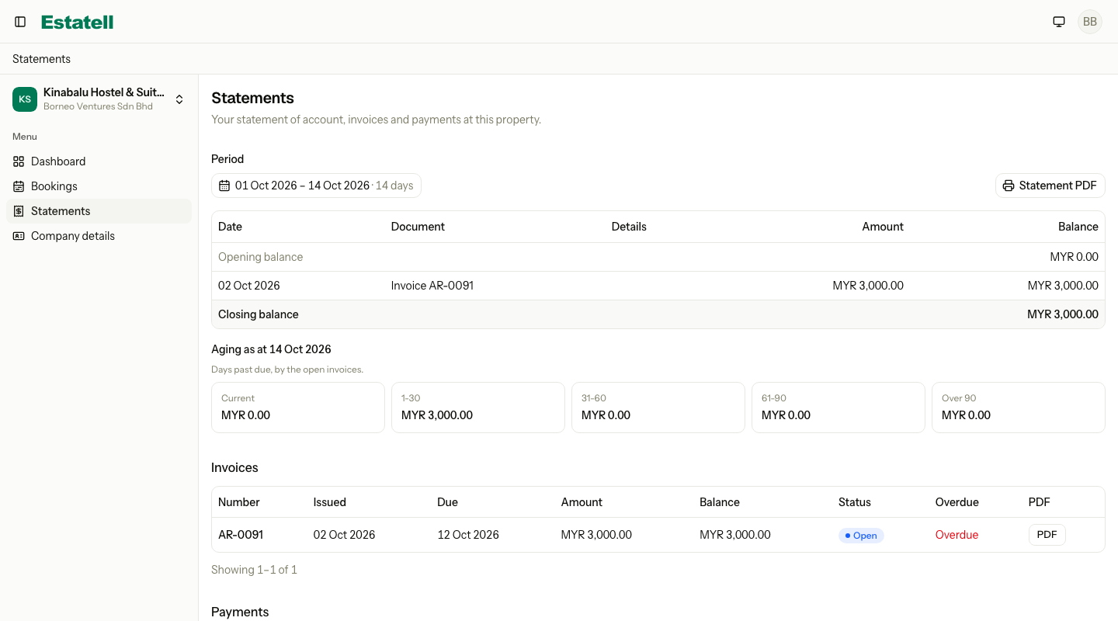Image resolution: width=1118 pixels, height=621 pixels.
Task: Click the Dashboard grid icon
Action: [19, 161]
